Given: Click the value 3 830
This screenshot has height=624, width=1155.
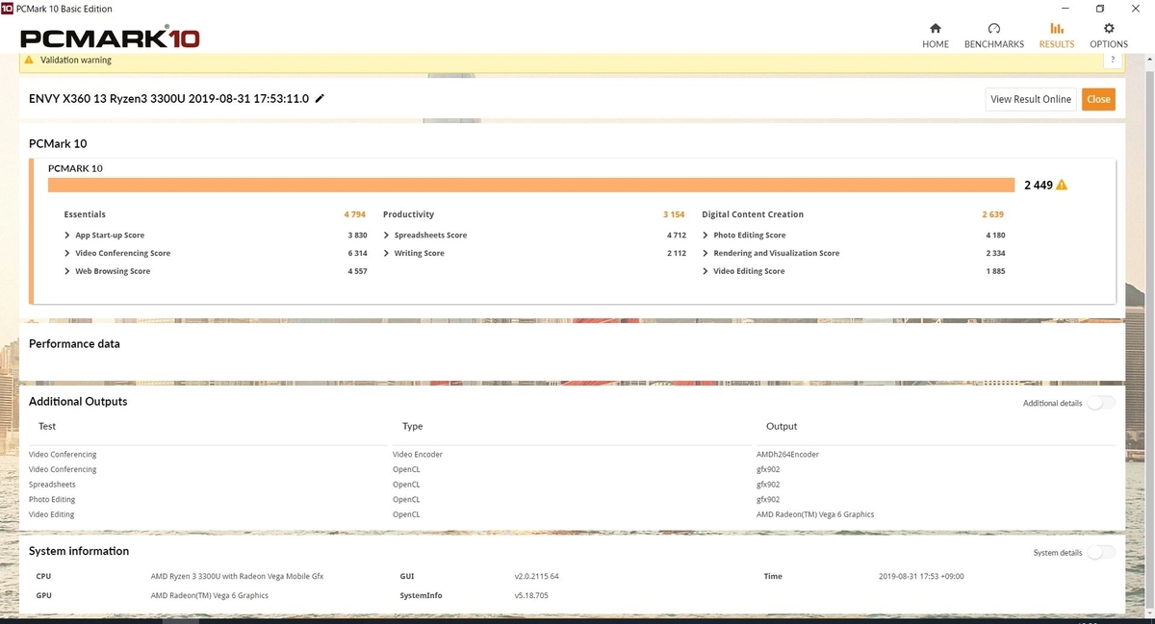Looking at the screenshot, I should click(357, 236).
